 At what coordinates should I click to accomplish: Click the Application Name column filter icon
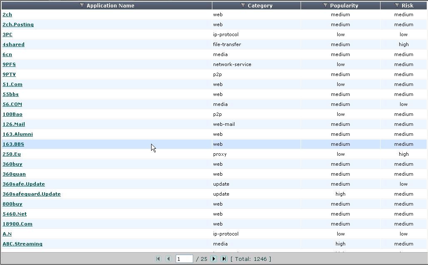pos(82,5)
